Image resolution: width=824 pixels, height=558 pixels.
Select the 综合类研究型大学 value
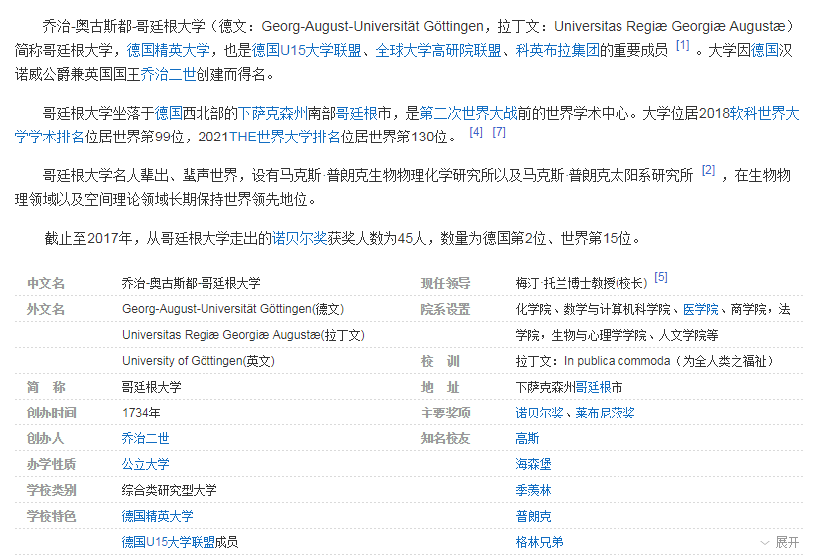coord(170,490)
